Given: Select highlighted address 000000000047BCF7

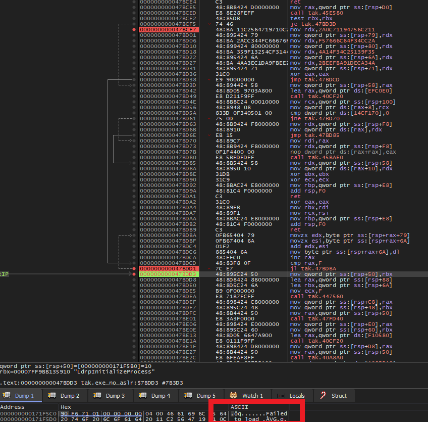Looking at the screenshot, I should pyautogui.click(x=169, y=29).
